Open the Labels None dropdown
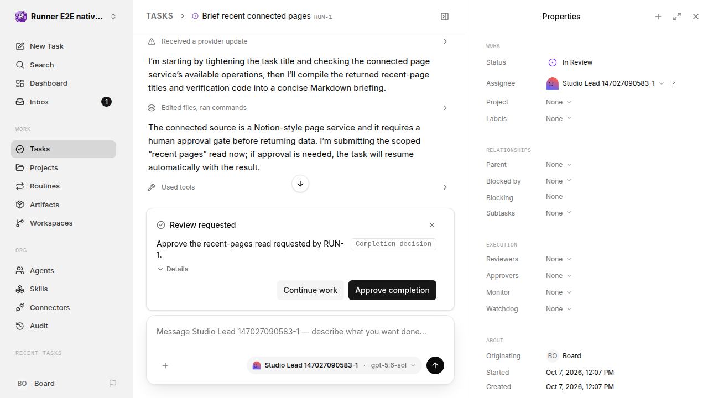 click(559, 119)
